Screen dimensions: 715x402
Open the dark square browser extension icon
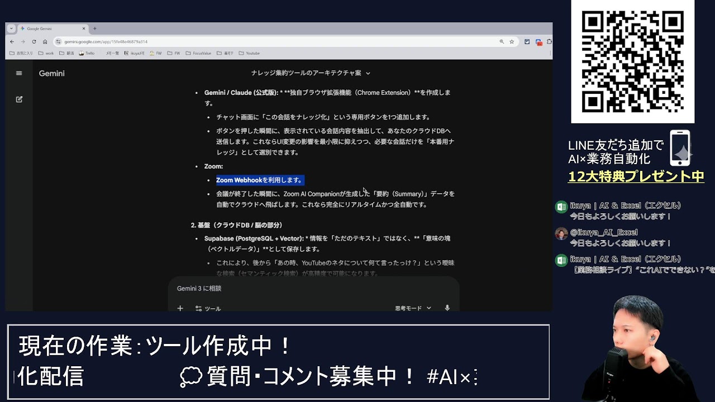527,42
